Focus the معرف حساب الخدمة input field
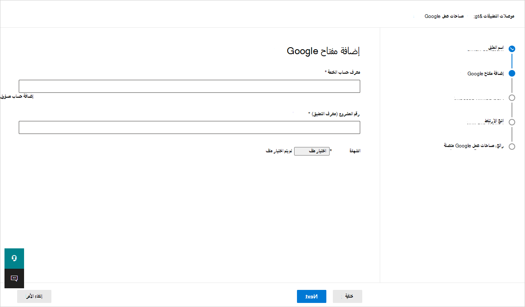 coord(189,86)
